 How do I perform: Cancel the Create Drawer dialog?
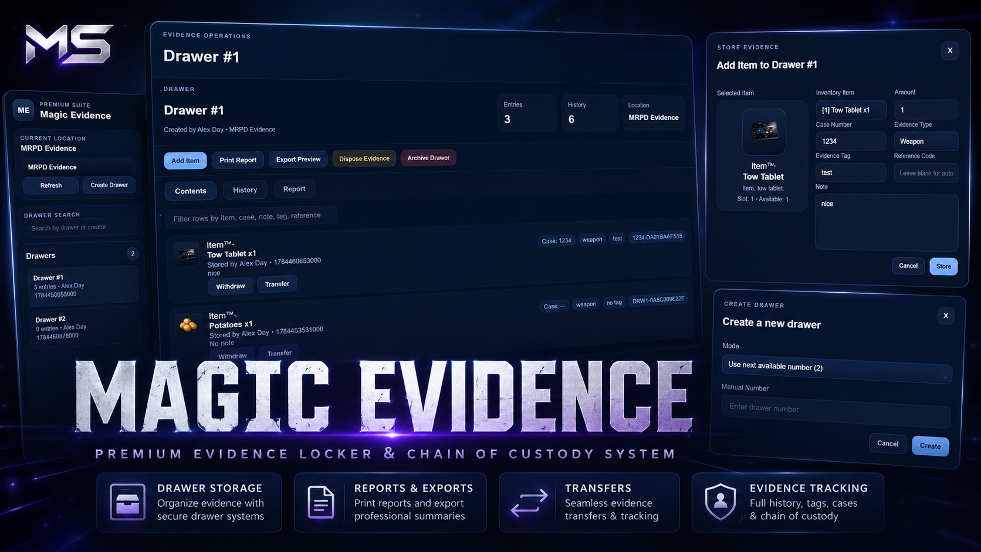click(887, 443)
